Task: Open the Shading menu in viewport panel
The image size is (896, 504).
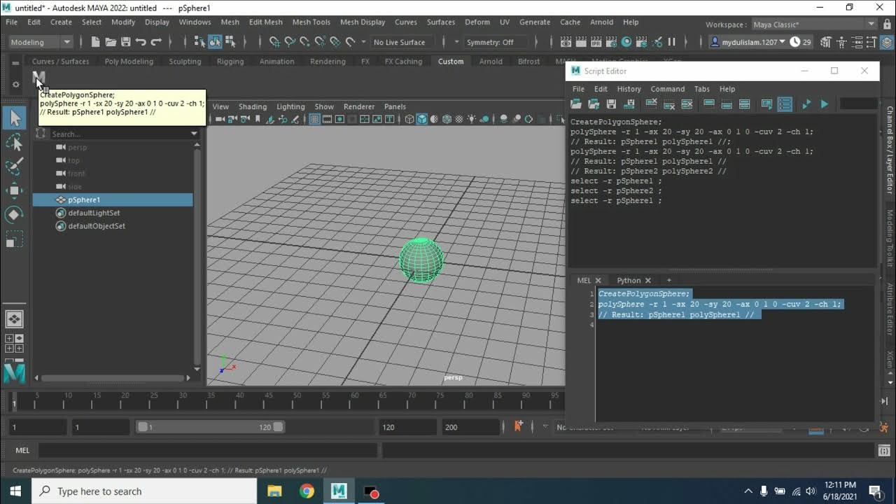Action: (x=253, y=106)
